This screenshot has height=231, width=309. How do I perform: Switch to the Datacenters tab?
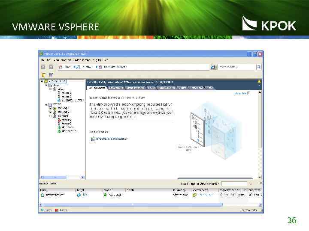click(116, 88)
